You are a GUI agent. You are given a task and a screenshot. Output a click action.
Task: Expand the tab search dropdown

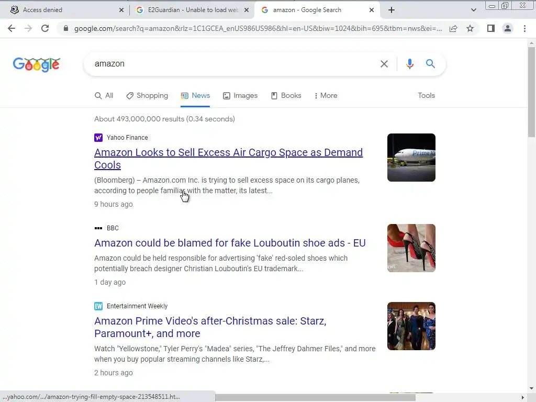pyautogui.click(x=473, y=10)
